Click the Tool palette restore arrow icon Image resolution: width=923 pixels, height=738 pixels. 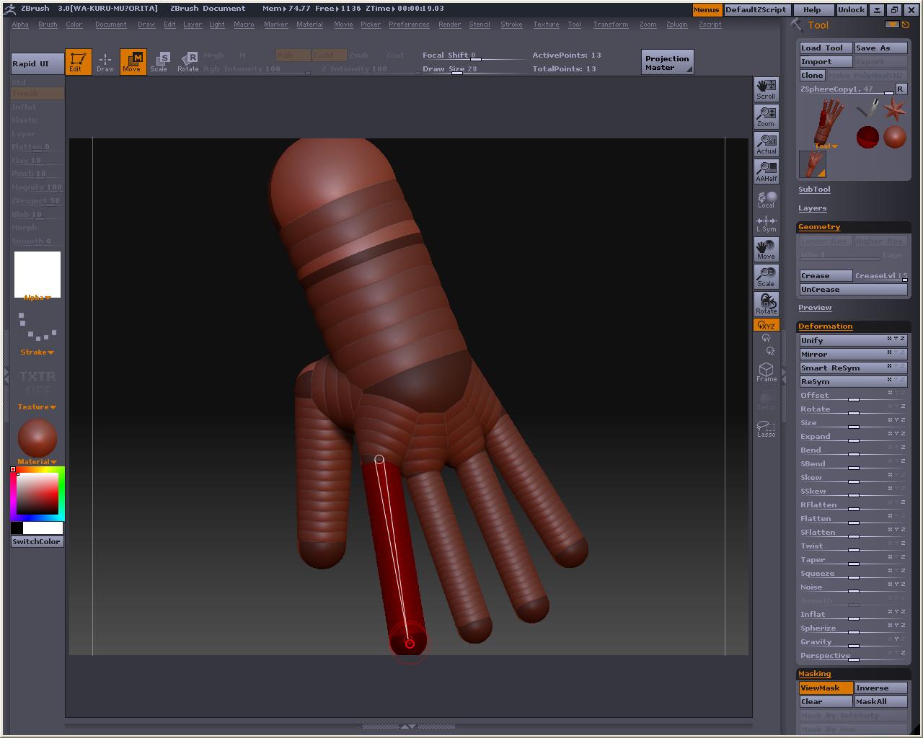coord(906,25)
